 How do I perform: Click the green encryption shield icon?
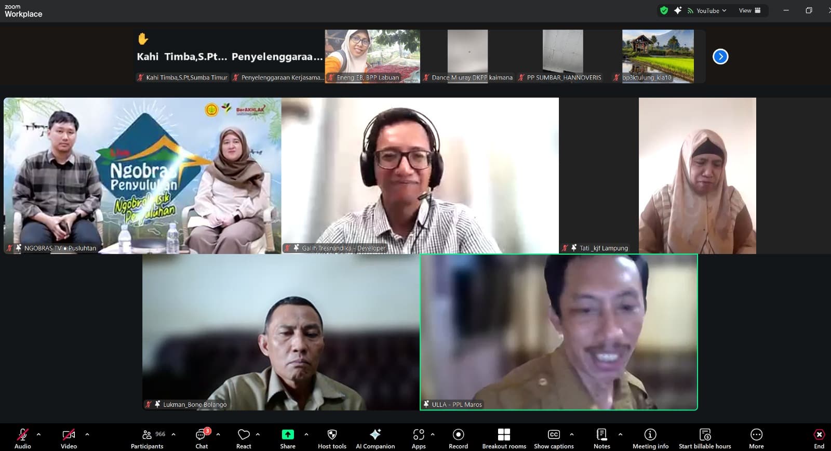(664, 10)
